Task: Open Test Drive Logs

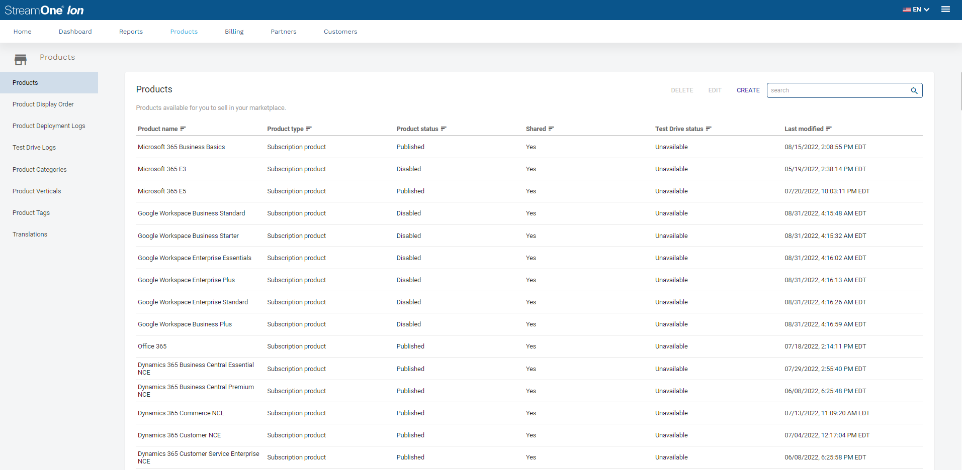Action: (34, 148)
